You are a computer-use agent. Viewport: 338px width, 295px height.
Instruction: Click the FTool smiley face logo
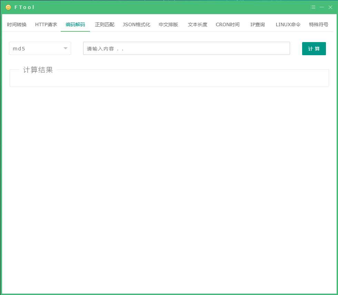coord(8,7)
